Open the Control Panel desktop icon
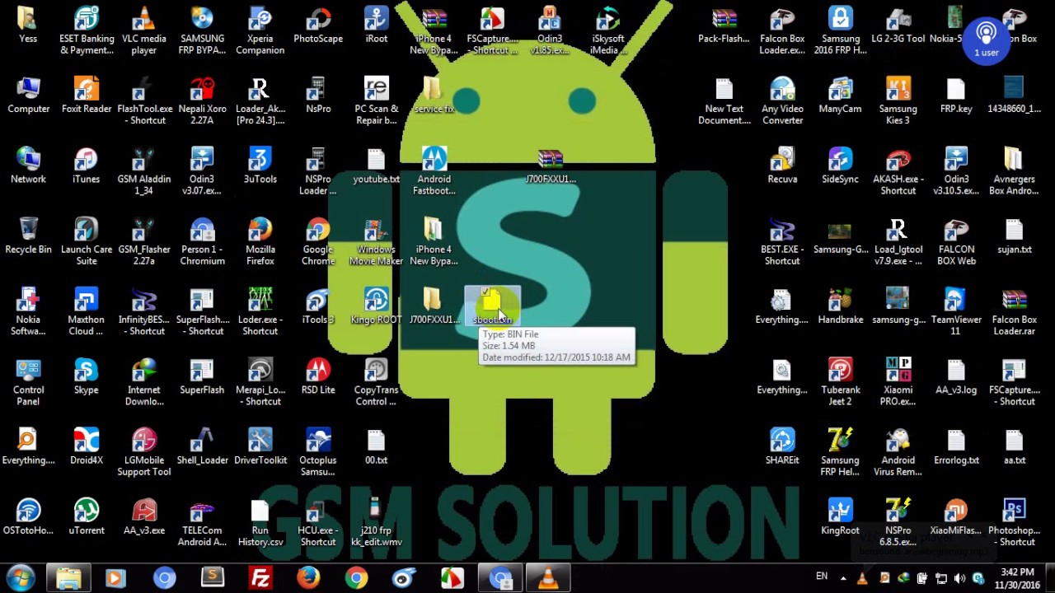Viewport: 1055px width, 593px height. 29,381
